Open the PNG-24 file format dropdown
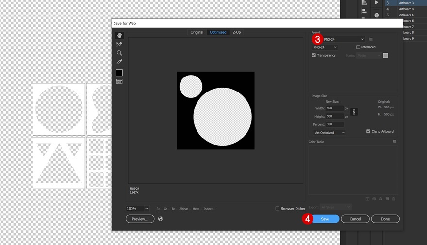This screenshot has height=245, width=427. click(325, 47)
